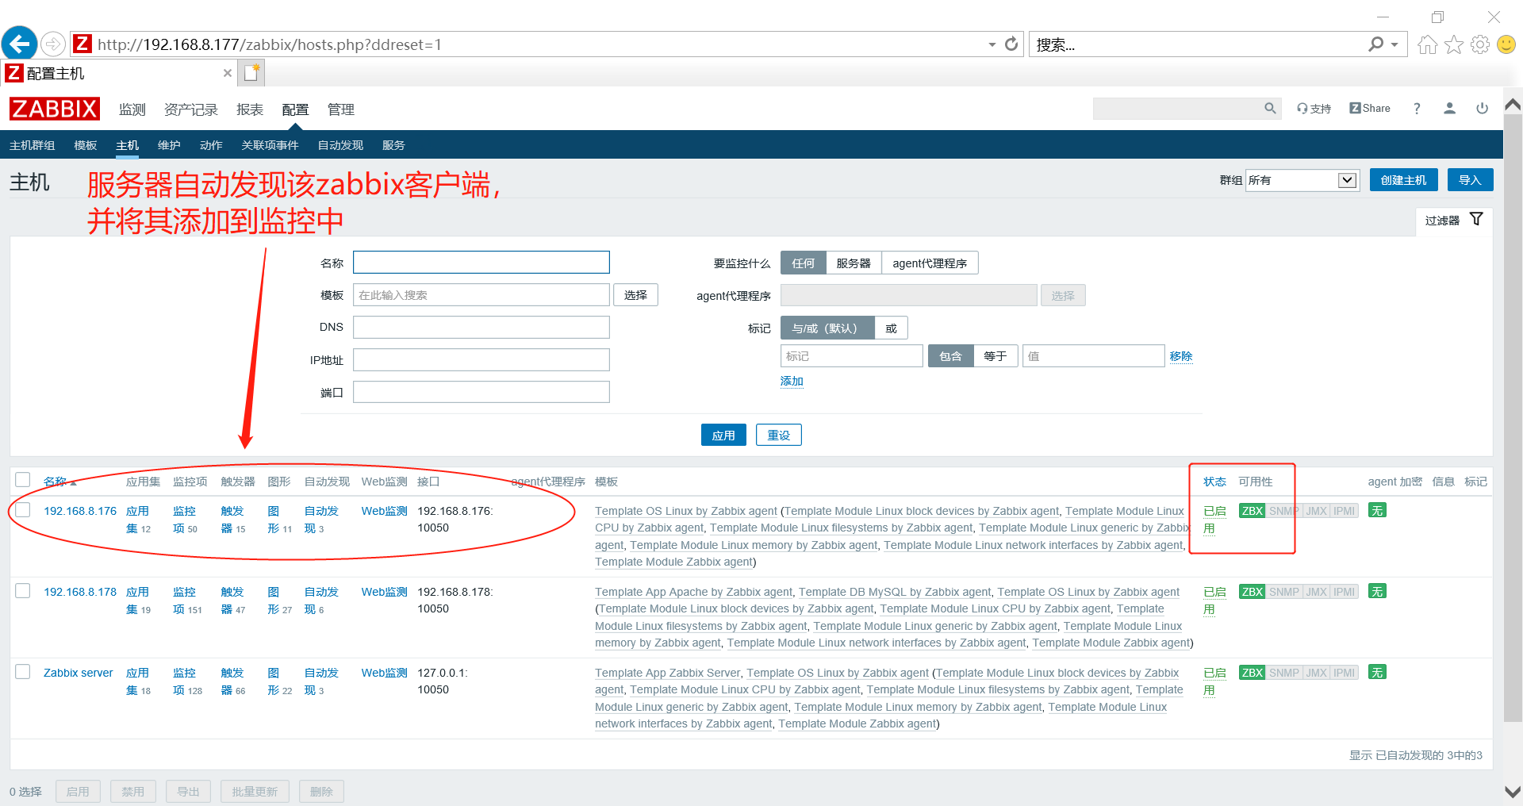Click the 移除 tag link

tap(1180, 356)
